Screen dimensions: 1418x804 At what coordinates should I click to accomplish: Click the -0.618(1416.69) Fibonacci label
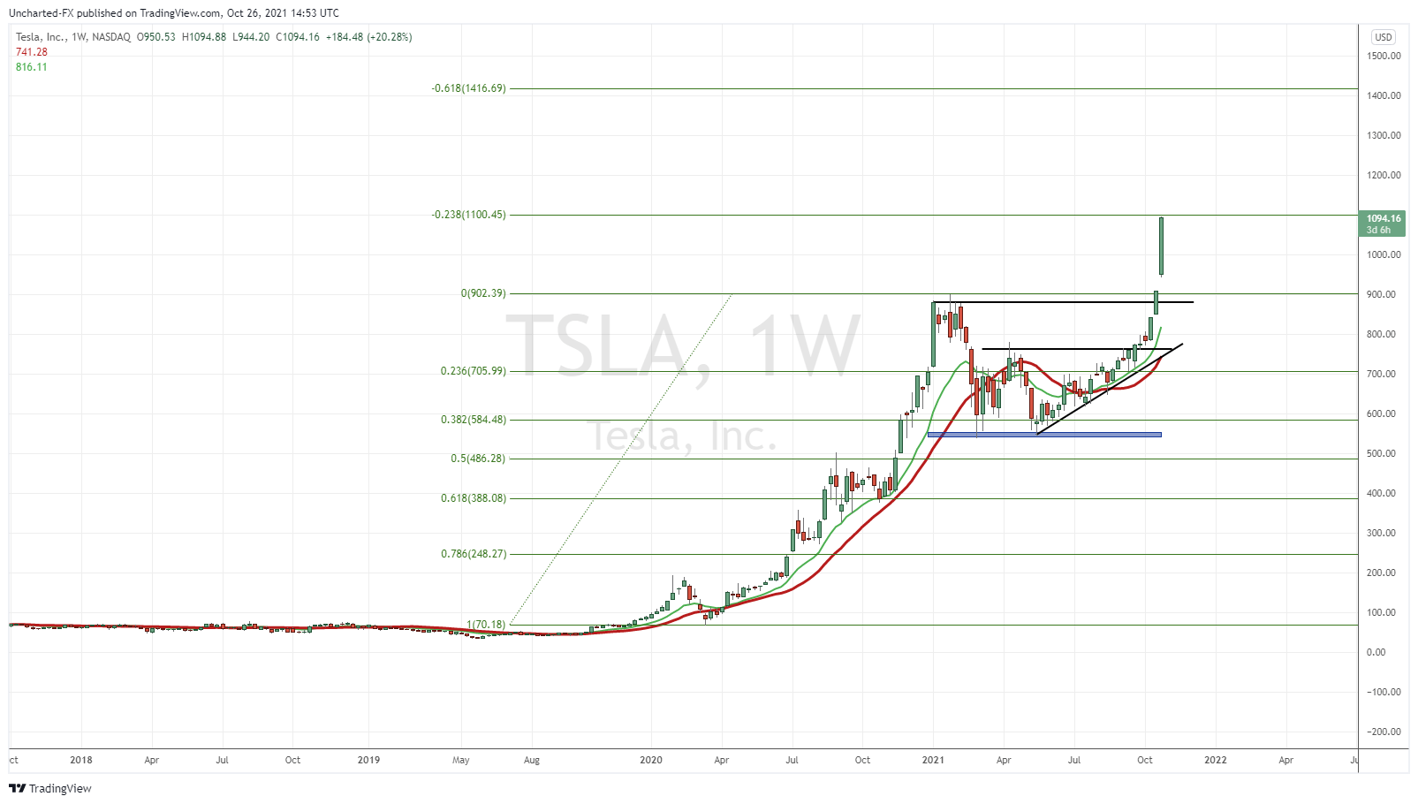click(469, 88)
